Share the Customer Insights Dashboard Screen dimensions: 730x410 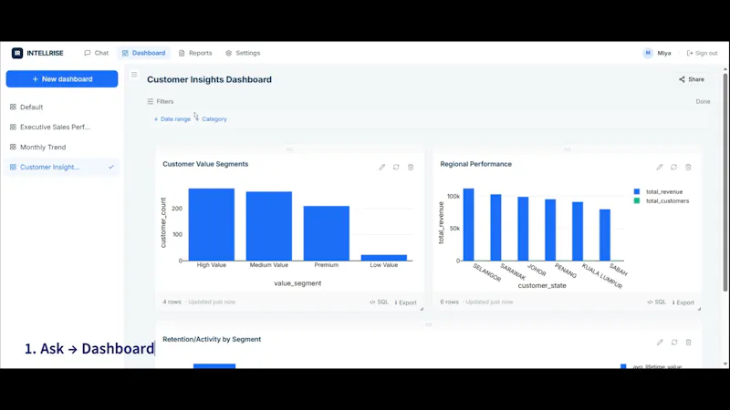(692, 79)
